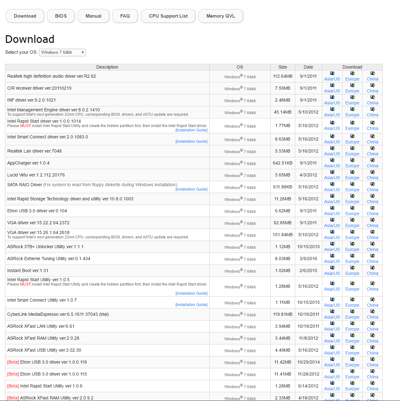
Task: Click the Asia/US link for AppCharger
Action: pos(332,166)
